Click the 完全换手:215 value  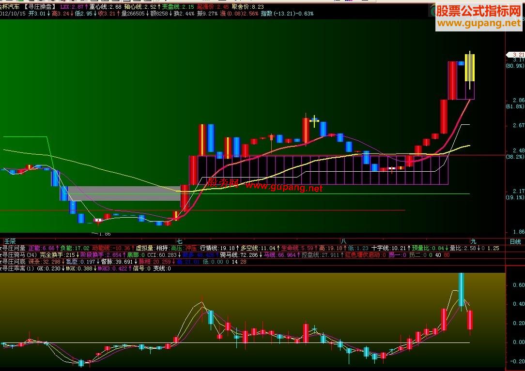click(57, 255)
